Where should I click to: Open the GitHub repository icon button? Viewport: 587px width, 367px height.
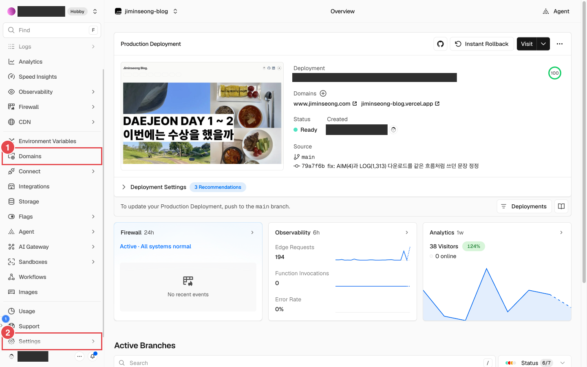[441, 44]
